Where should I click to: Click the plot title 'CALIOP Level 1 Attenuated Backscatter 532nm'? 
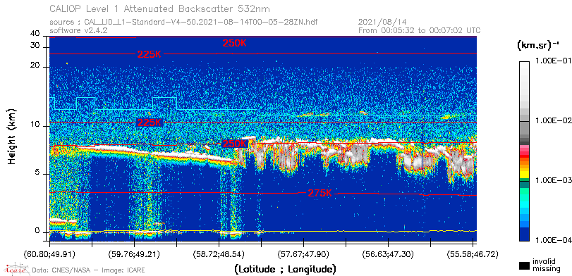[x=160, y=8]
